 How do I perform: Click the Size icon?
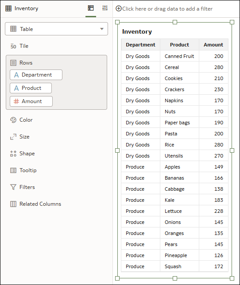point(13,137)
